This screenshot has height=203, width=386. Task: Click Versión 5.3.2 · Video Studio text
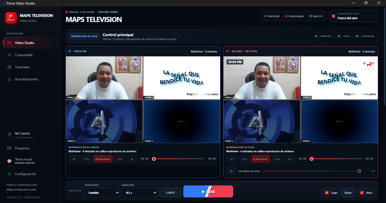[x=23, y=197]
